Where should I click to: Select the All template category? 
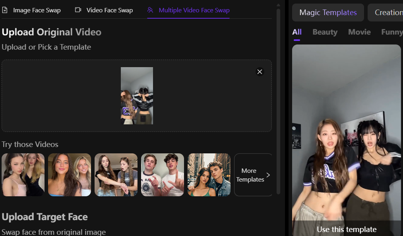click(296, 32)
